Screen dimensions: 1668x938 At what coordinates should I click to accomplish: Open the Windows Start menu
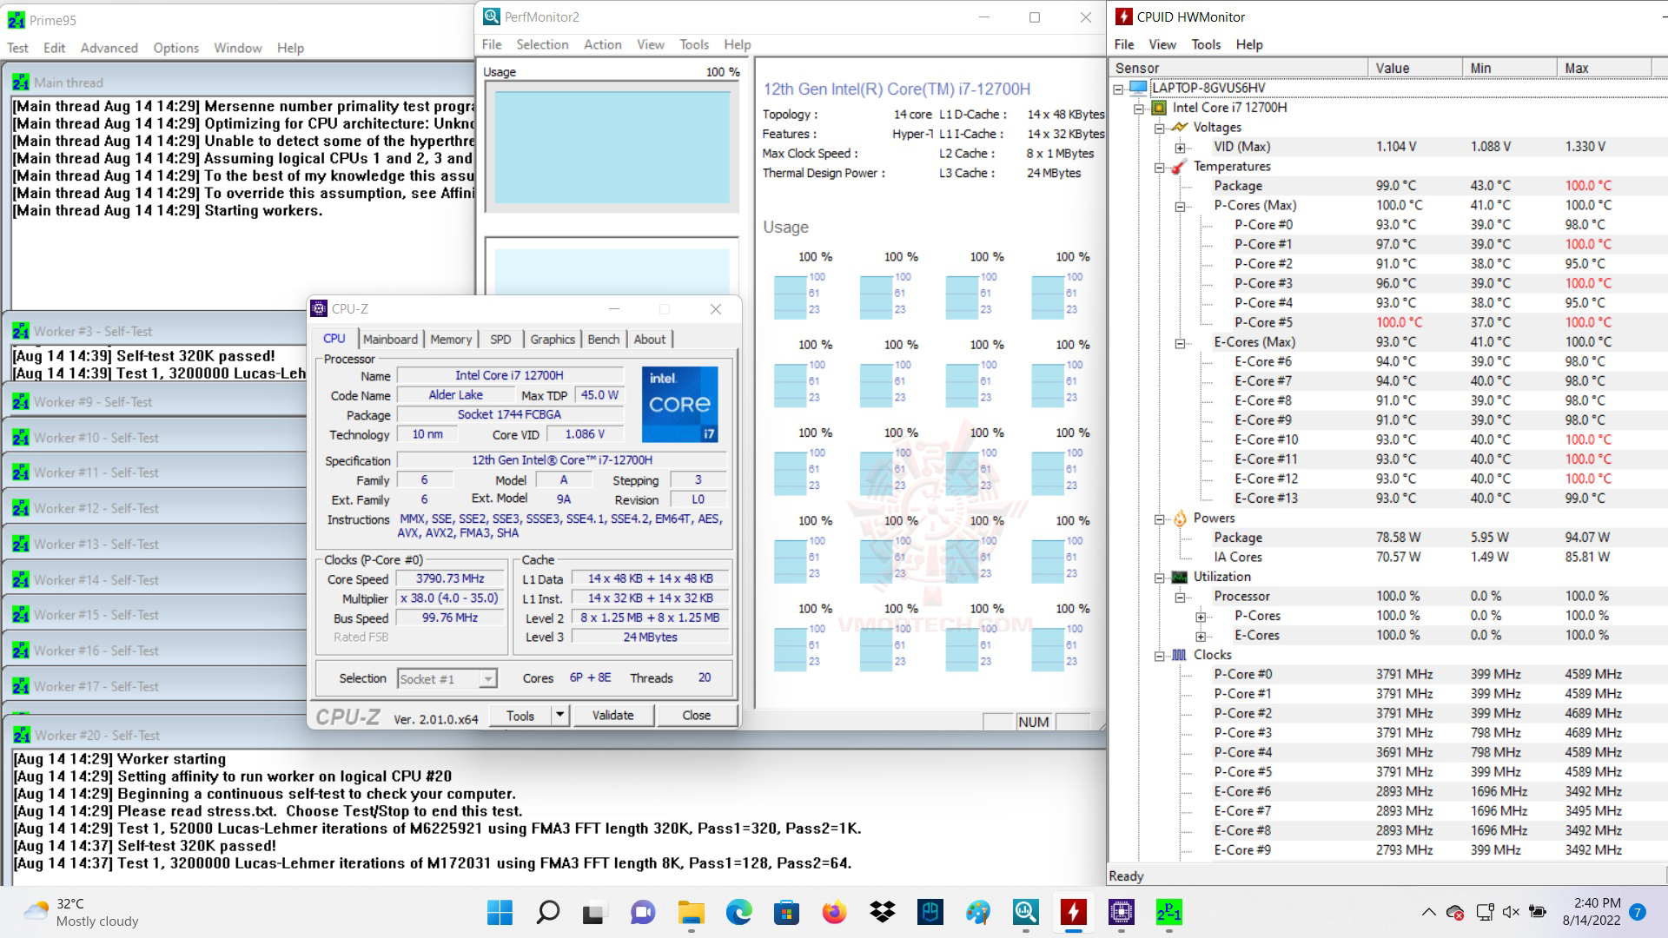pos(500,912)
